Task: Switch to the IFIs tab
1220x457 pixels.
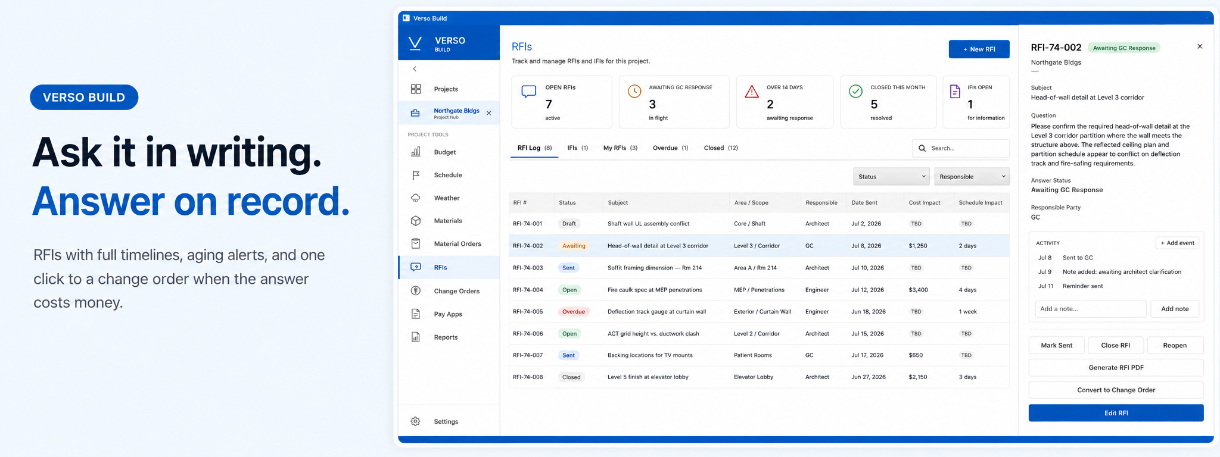Action: coord(577,148)
